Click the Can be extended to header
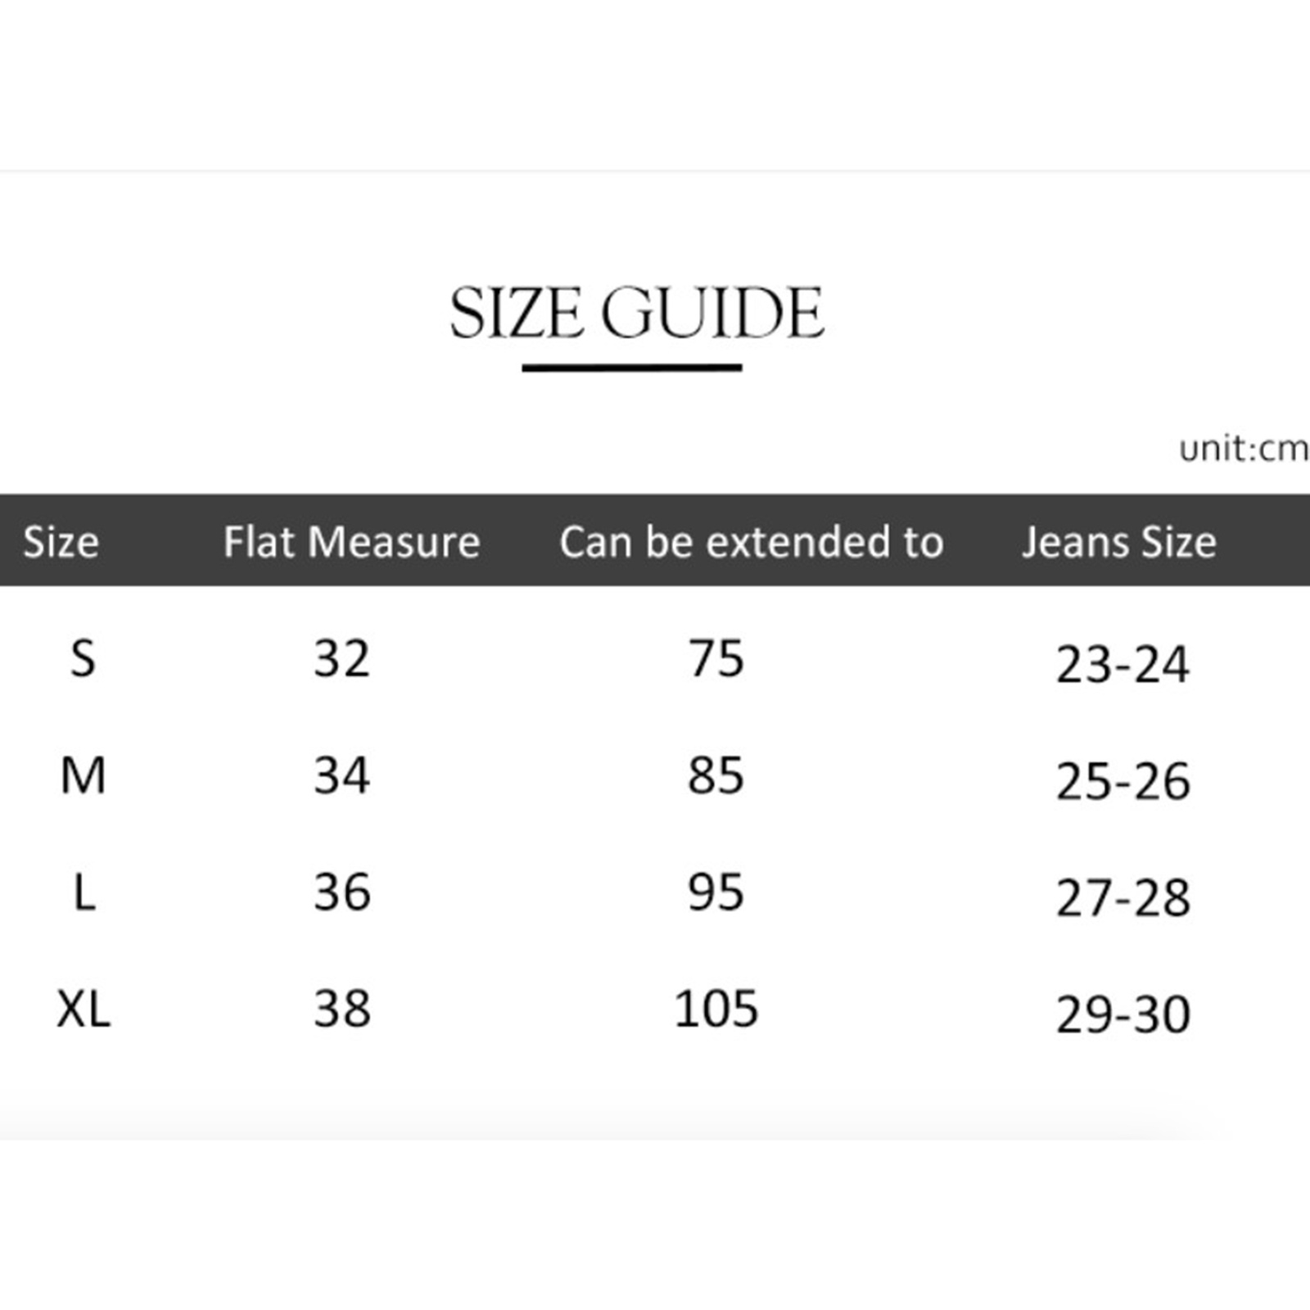The image size is (1310, 1310). click(x=751, y=541)
